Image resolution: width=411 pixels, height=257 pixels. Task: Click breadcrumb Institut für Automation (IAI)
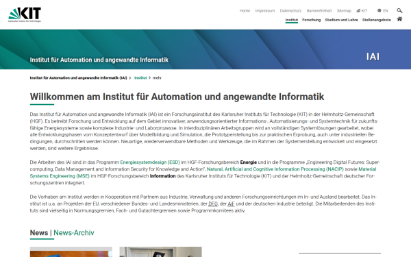(78, 78)
